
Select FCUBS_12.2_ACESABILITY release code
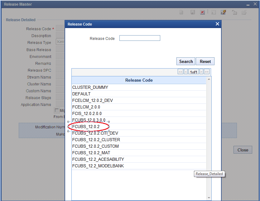coord(139,160)
